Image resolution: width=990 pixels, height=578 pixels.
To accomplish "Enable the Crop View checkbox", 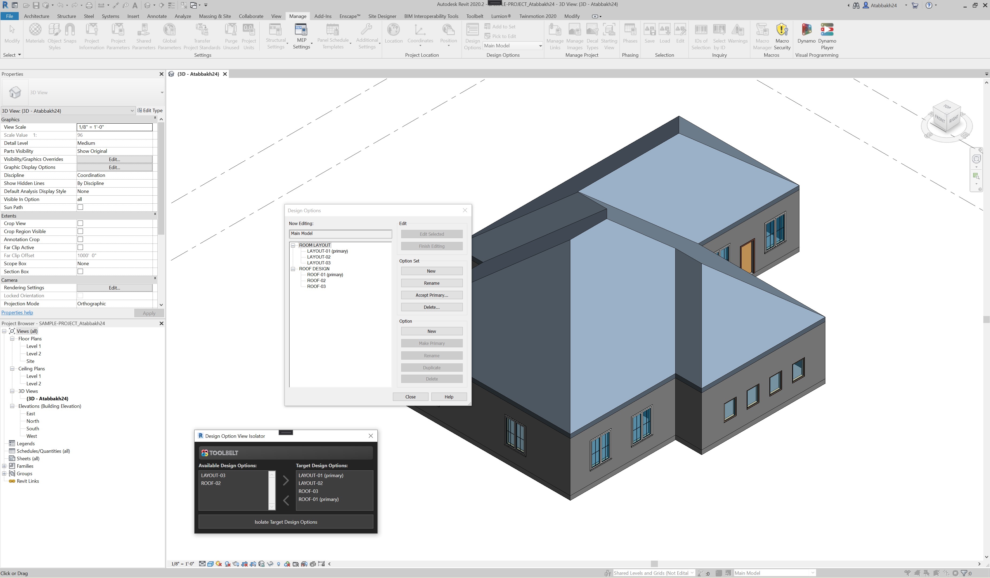I will [80, 223].
